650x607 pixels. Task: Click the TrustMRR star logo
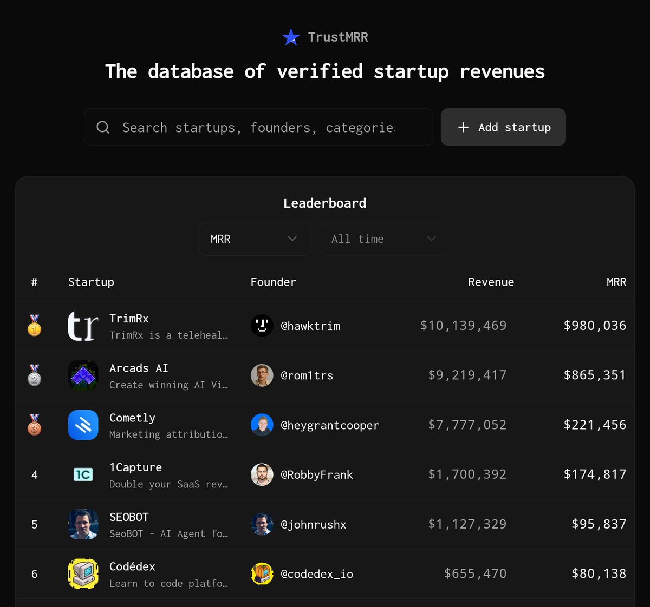pyautogui.click(x=290, y=37)
